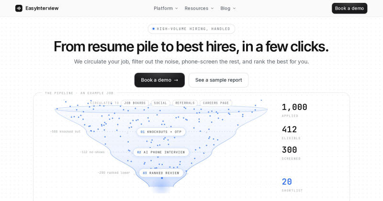
Task: Select the Careers Page chip
Action: pos(216,103)
